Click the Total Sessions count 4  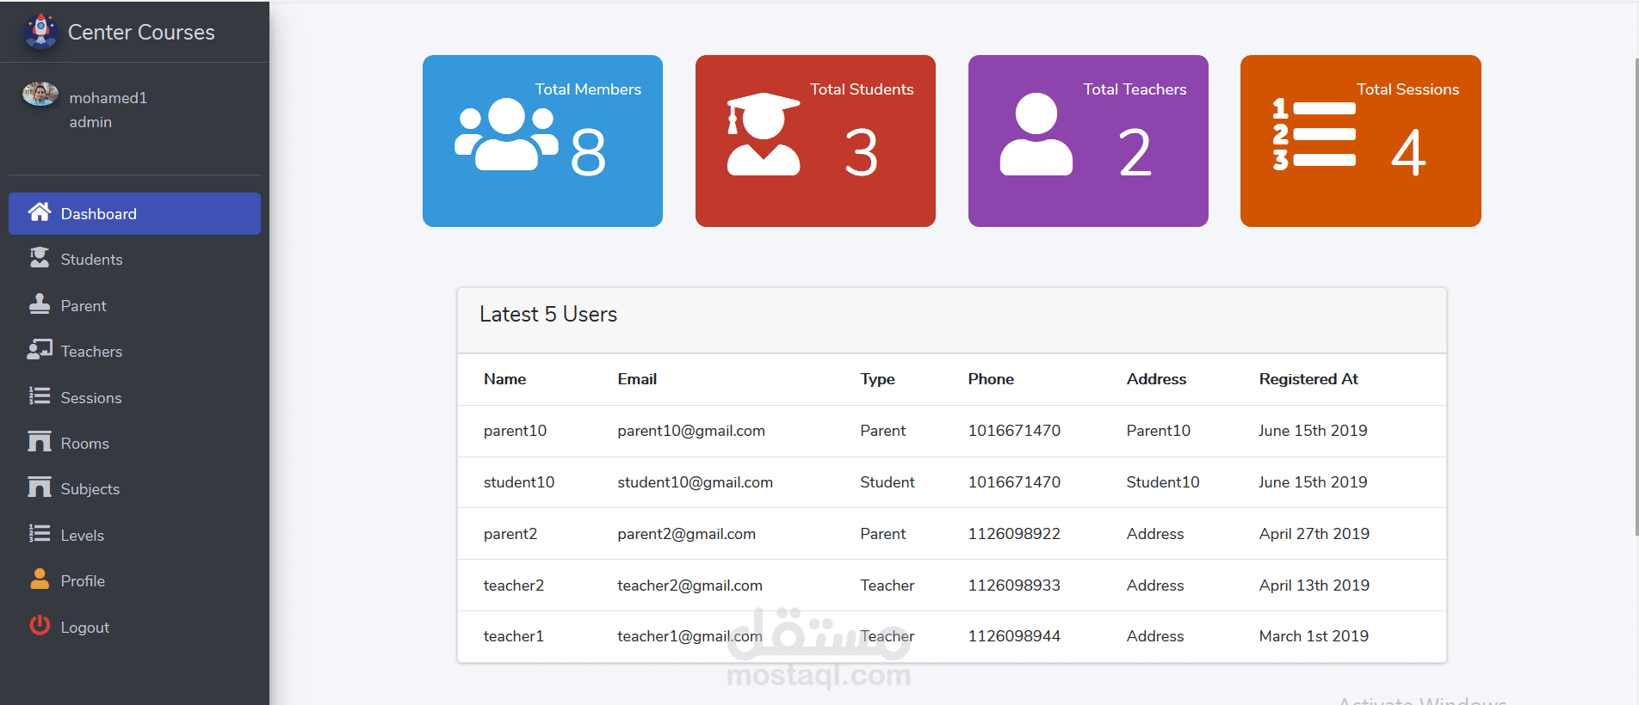point(1408,152)
